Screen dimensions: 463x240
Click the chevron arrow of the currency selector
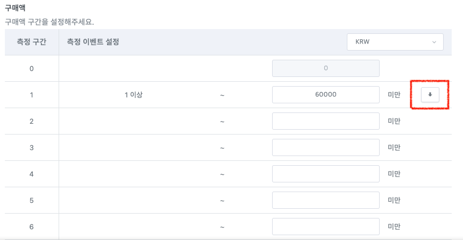pyautogui.click(x=434, y=42)
